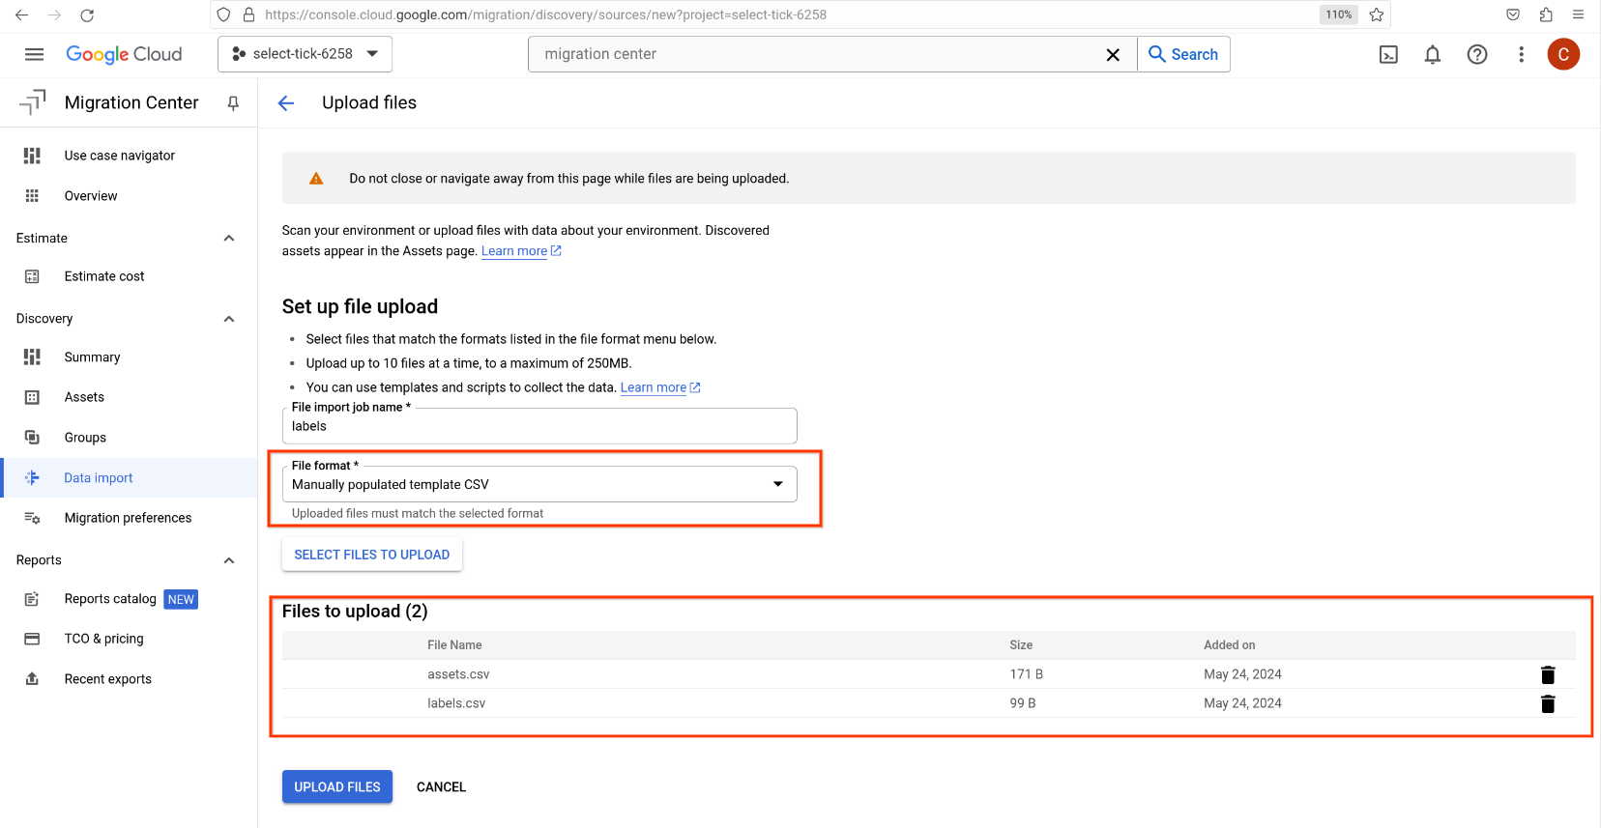Remove labels.csv with its trash icon
This screenshot has width=1601, height=828.
click(x=1547, y=703)
